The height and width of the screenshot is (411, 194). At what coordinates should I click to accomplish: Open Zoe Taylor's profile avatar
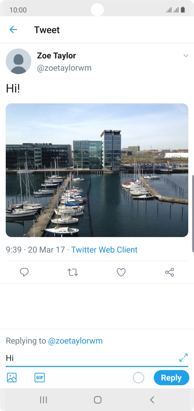18,61
